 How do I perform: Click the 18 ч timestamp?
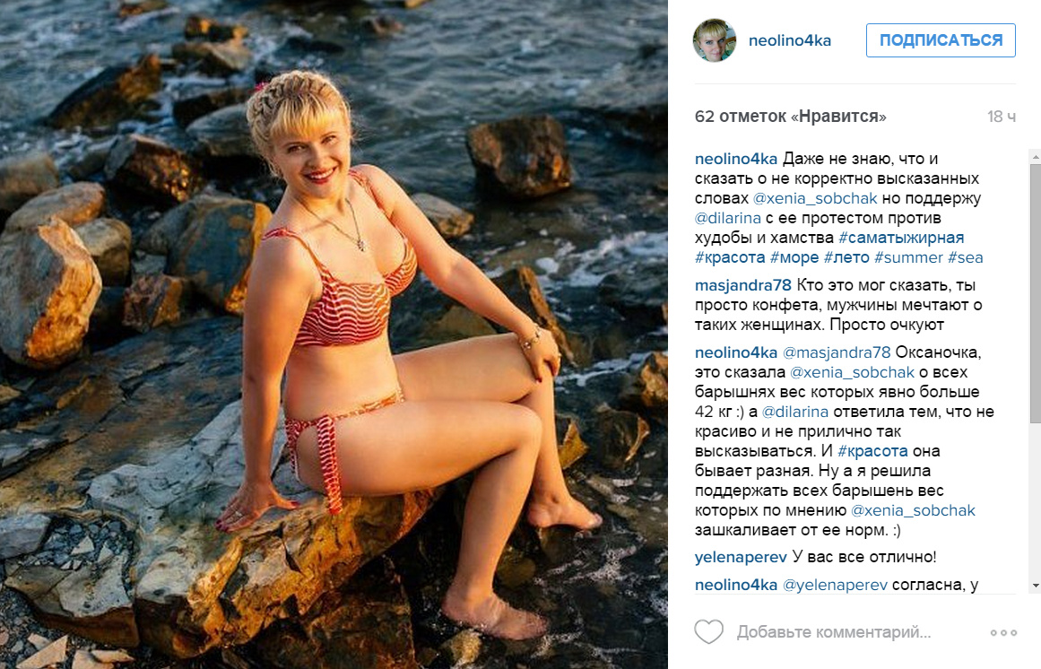point(1002,117)
